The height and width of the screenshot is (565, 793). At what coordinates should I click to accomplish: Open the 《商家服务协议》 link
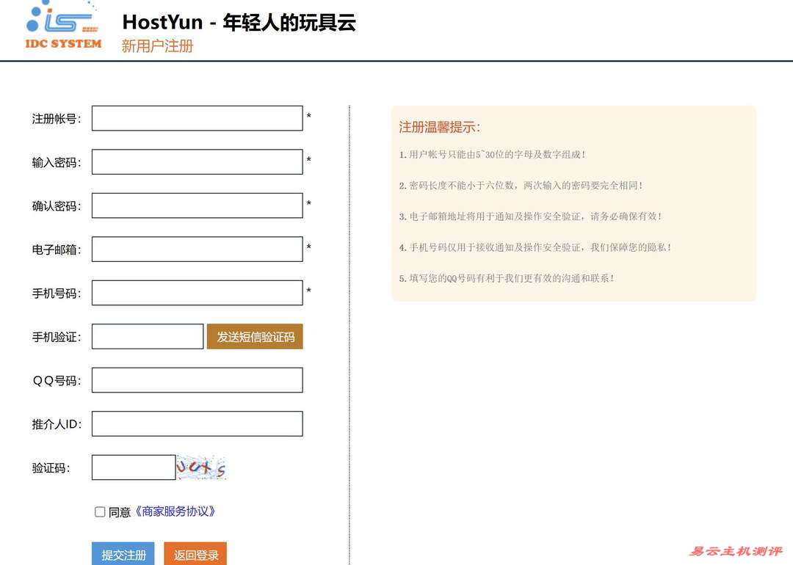175,512
